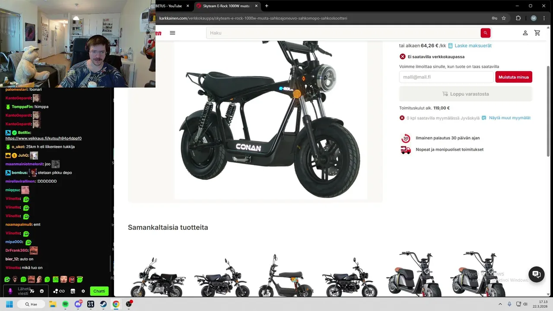Open the network tray icon
This screenshot has height=311, width=553.
click(518, 304)
